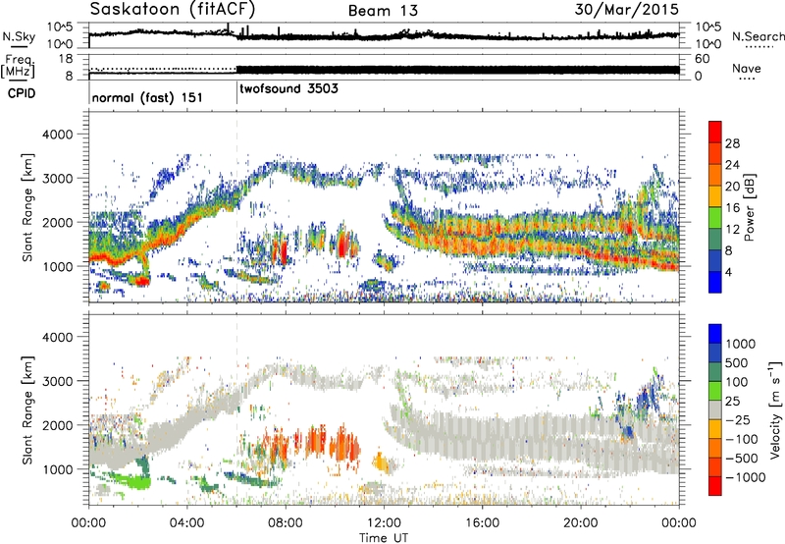
Task: Select the -25 label on Velocity colorbar
Action: [738, 419]
